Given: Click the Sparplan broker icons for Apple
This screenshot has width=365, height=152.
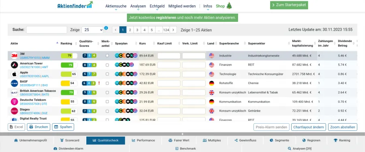Looking at the screenshot, I should [126, 74].
